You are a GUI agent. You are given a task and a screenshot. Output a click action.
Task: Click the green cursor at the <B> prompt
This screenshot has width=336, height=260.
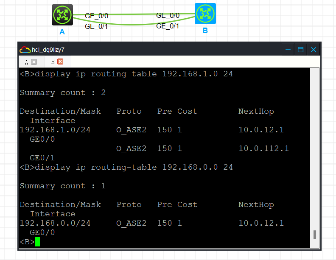(x=37, y=242)
